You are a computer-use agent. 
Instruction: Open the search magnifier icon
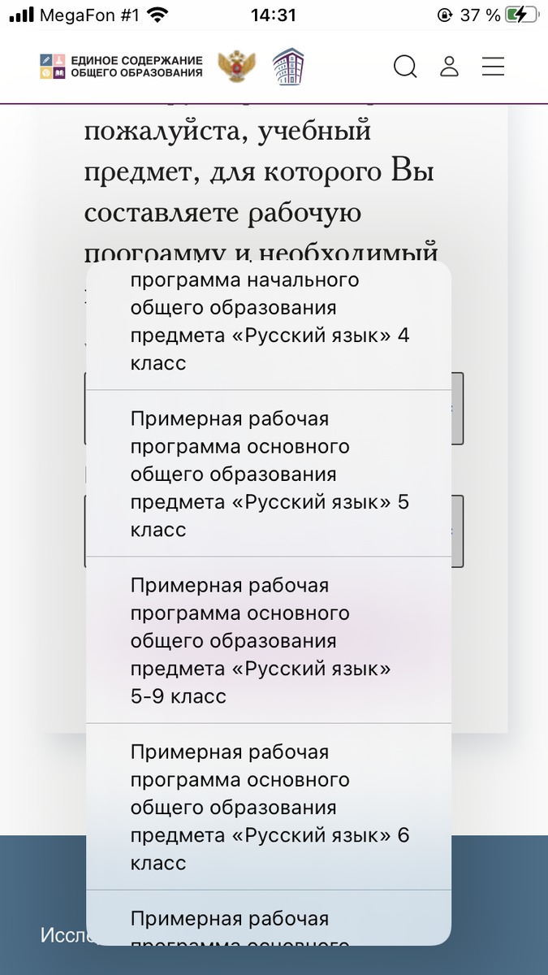[405, 67]
